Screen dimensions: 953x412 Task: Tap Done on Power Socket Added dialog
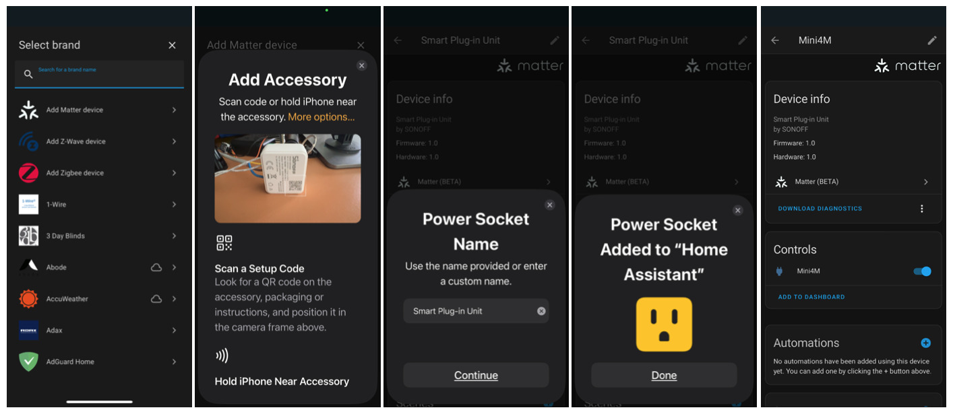tap(664, 375)
